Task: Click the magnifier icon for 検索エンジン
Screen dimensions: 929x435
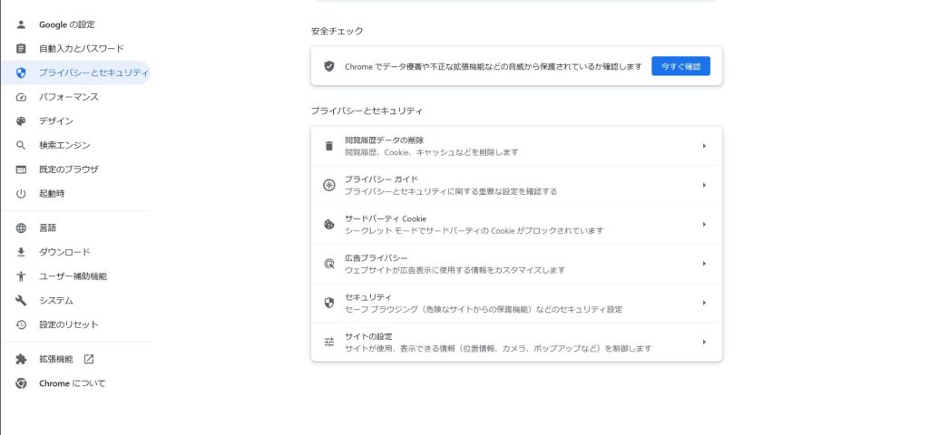Action: (21, 145)
